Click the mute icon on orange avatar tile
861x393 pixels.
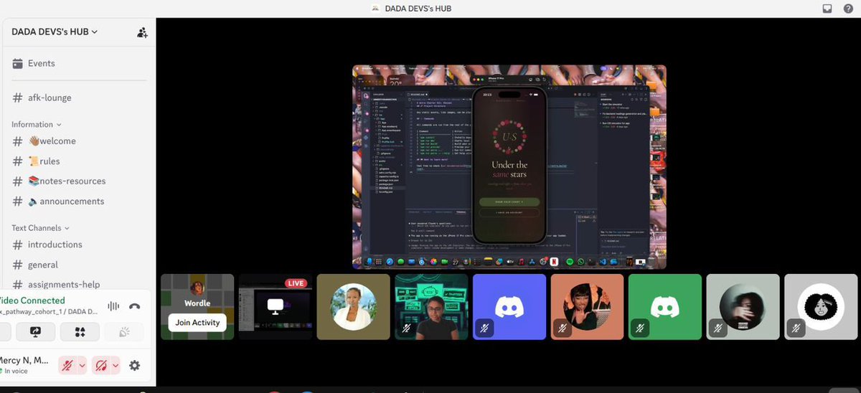563,328
